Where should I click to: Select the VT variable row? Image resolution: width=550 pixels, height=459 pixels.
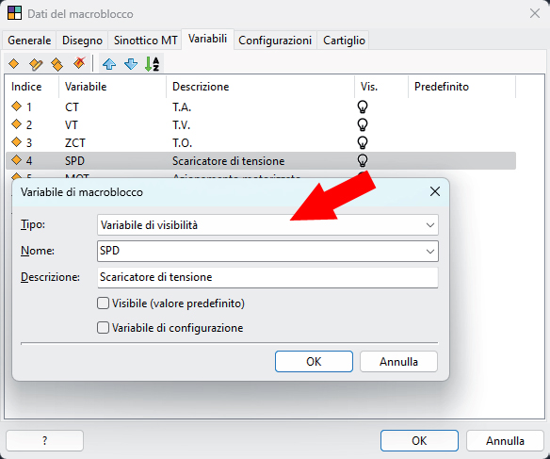(261, 125)
